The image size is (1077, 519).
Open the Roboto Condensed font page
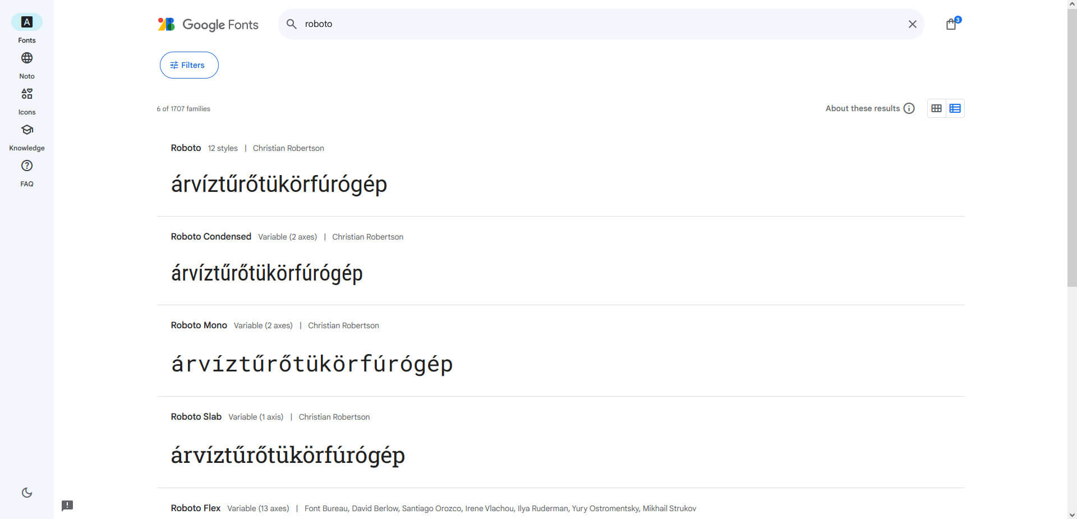point(211,237)
